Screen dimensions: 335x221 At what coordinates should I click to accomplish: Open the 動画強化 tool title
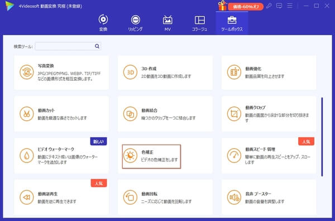253,68
